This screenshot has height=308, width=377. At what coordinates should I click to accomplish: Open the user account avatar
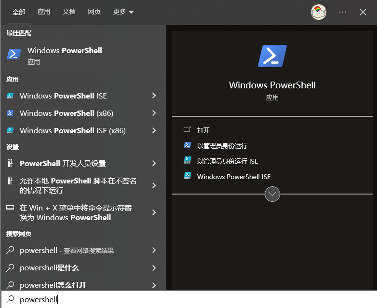[318, 12]
